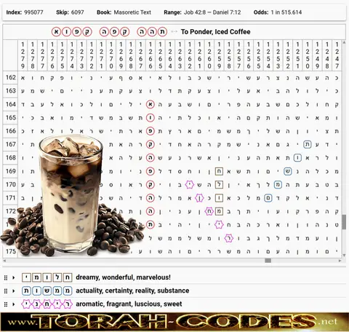Select the brown-boxed ח in row 169
Viewport: 349px width, 332px height.
pyautogui.click(x=219, y=171)
